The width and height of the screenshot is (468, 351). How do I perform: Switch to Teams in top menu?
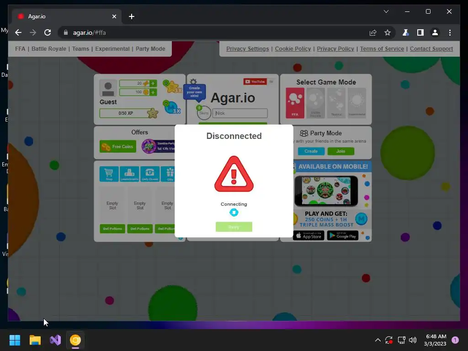pos(80,48)
